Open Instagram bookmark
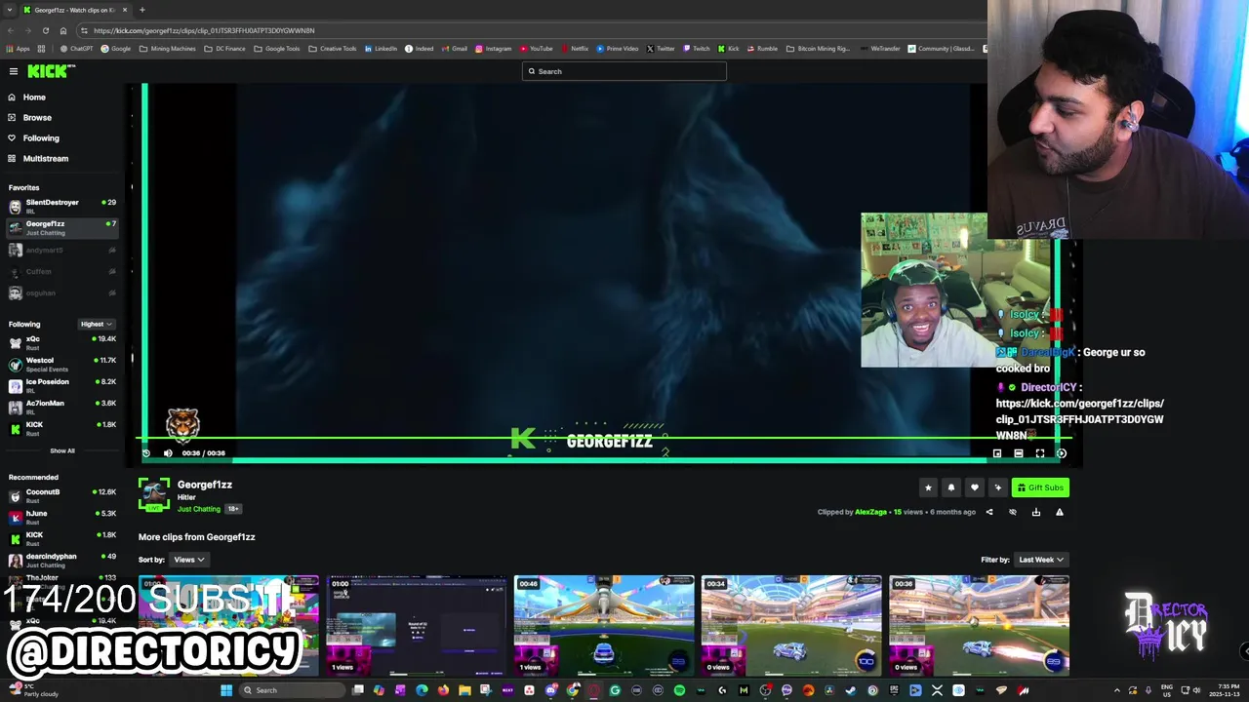1249x702 pixels. (x=493, y=49)
